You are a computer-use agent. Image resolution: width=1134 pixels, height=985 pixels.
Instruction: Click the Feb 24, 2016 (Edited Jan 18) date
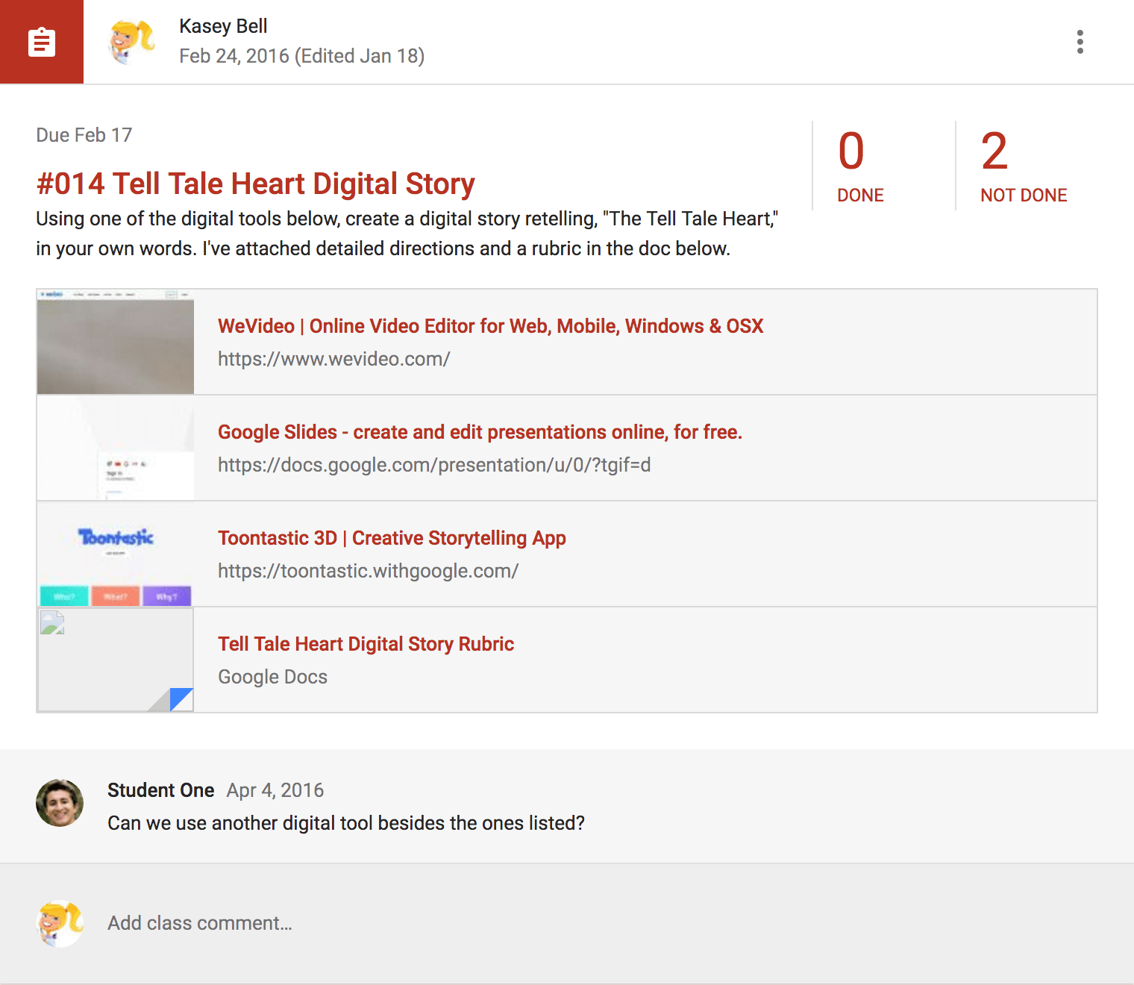click(301, 56)
